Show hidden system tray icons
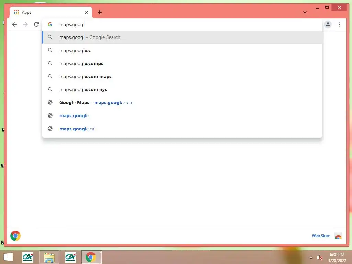This screenshot has width=352, height=264. [x=311, y=257]
